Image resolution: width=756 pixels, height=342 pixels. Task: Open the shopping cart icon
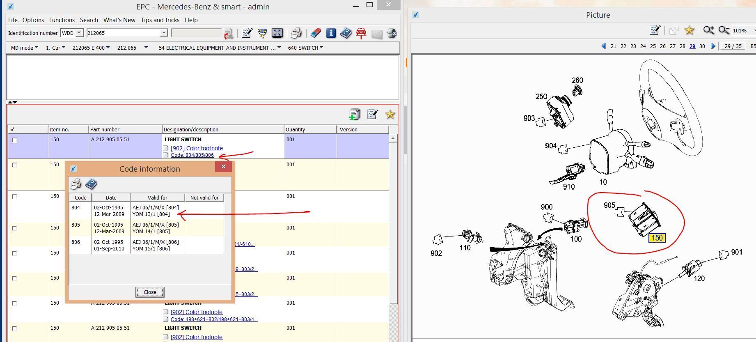click(262, 33)
